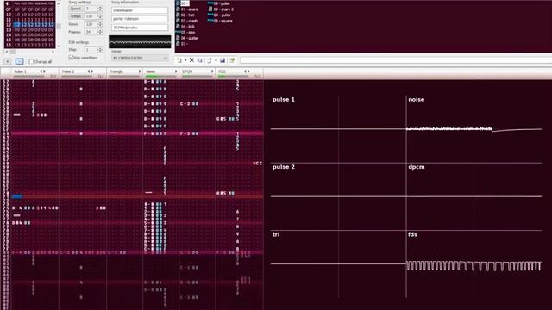Adjust the Tempo spinner arrows

point(100,16)
